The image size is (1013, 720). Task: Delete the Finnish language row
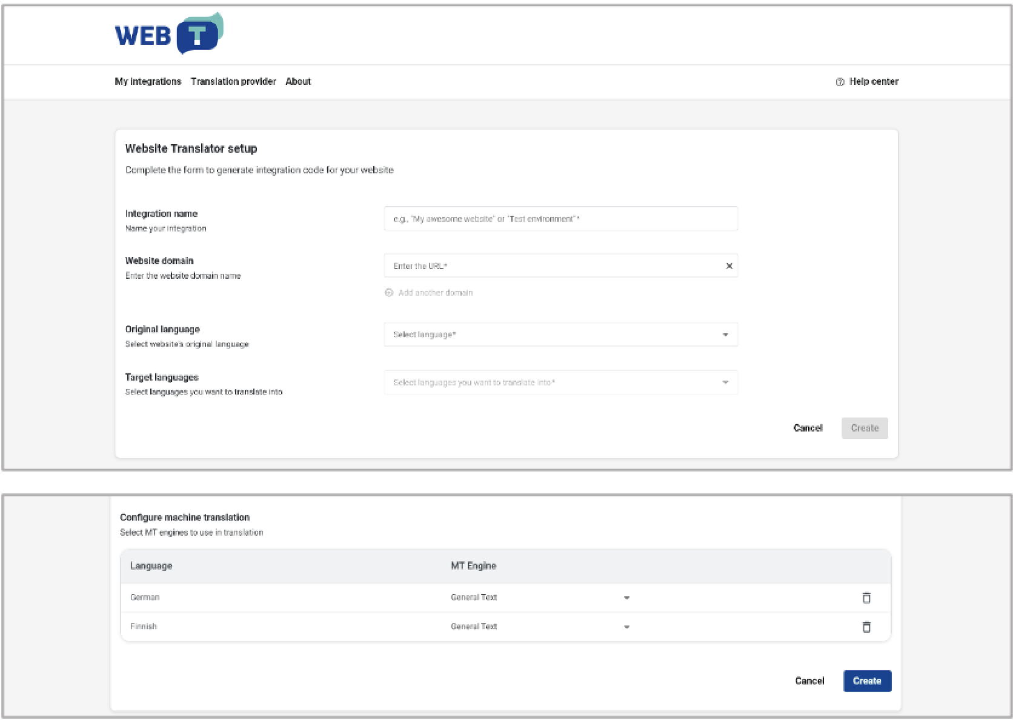[866, 627]
